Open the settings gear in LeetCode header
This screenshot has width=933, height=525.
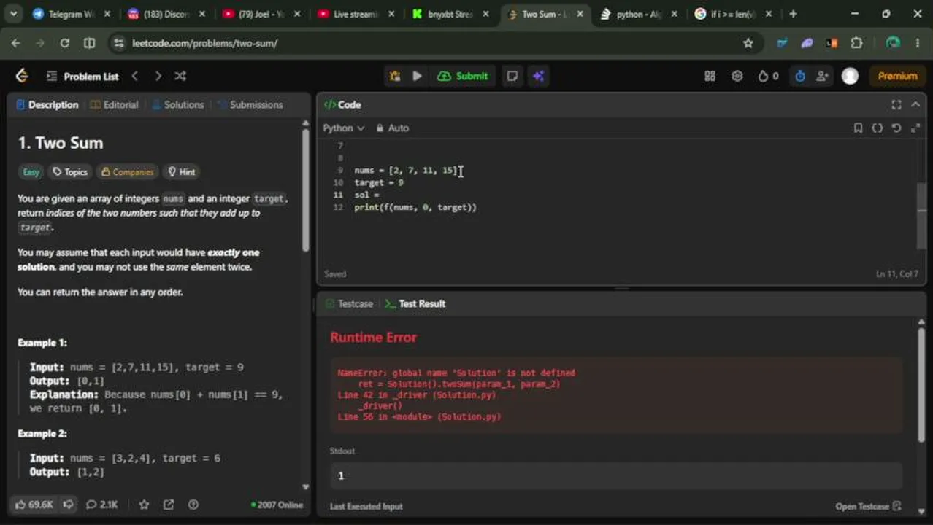tap(737, 76)
